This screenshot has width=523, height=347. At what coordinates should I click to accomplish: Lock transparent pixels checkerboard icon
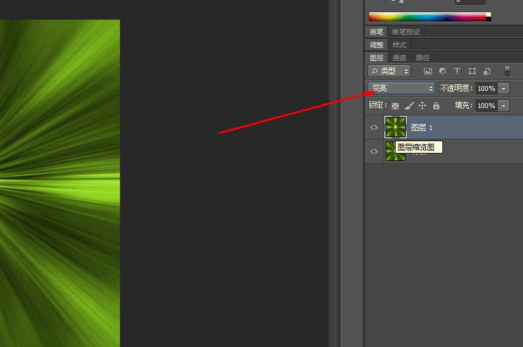pyautogui.click(x=395, y=106)
